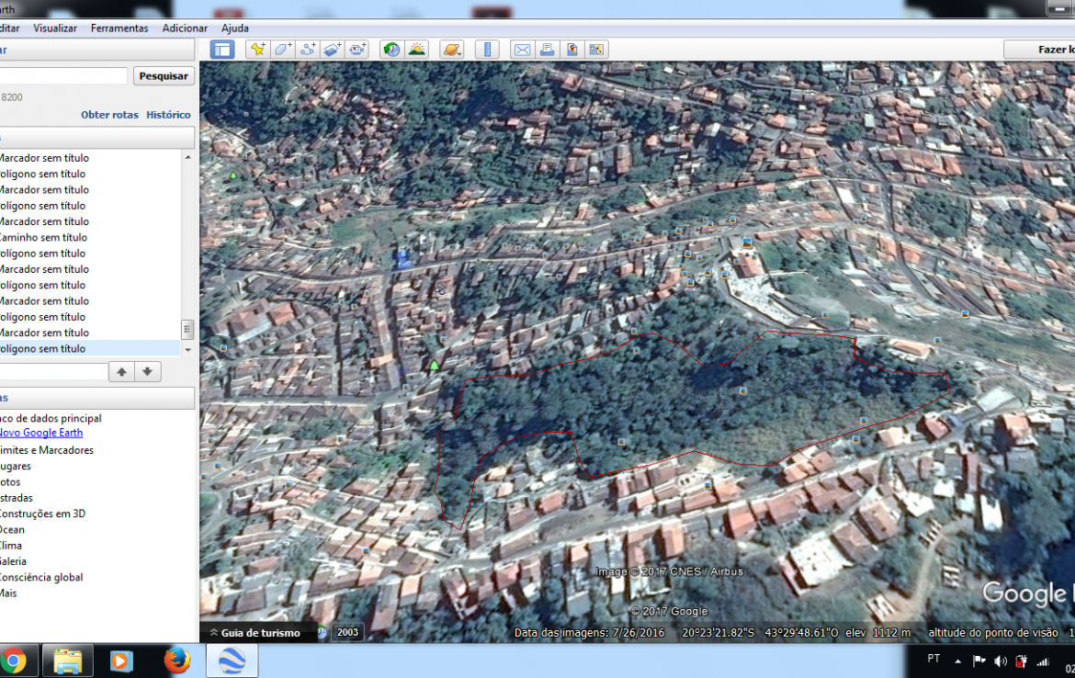This screenshot has width=1075, height=678.
Task: Open the Histórico link
Action: coord(168,115)
